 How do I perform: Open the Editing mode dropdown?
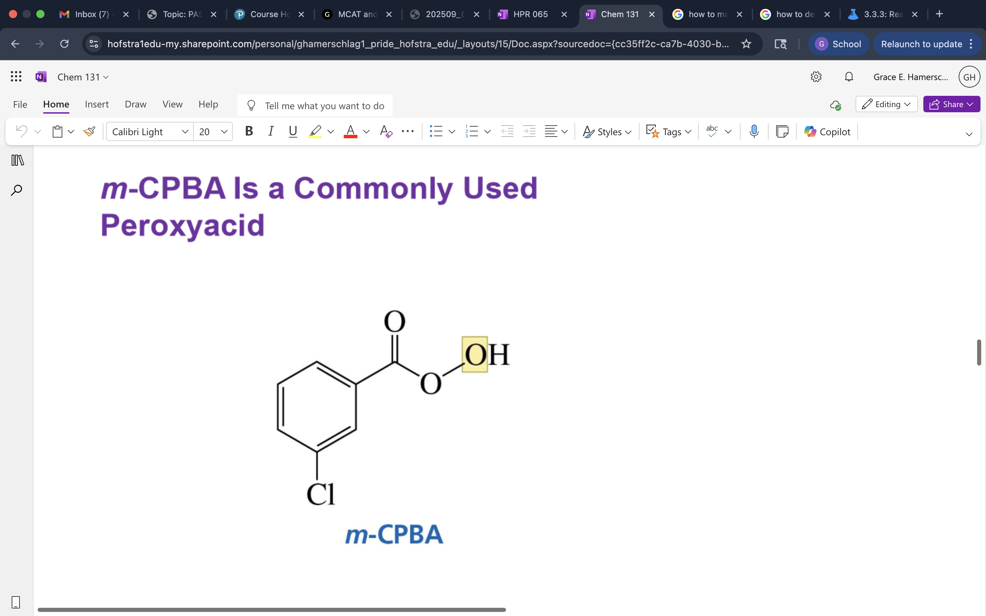(887, 104)
